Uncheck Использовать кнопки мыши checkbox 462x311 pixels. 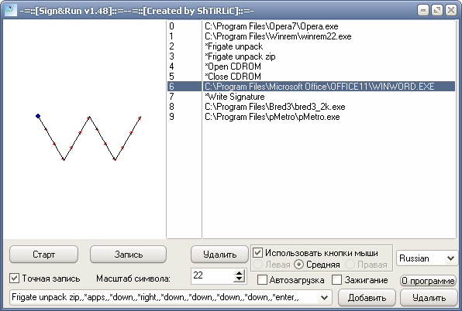point(258,252)
